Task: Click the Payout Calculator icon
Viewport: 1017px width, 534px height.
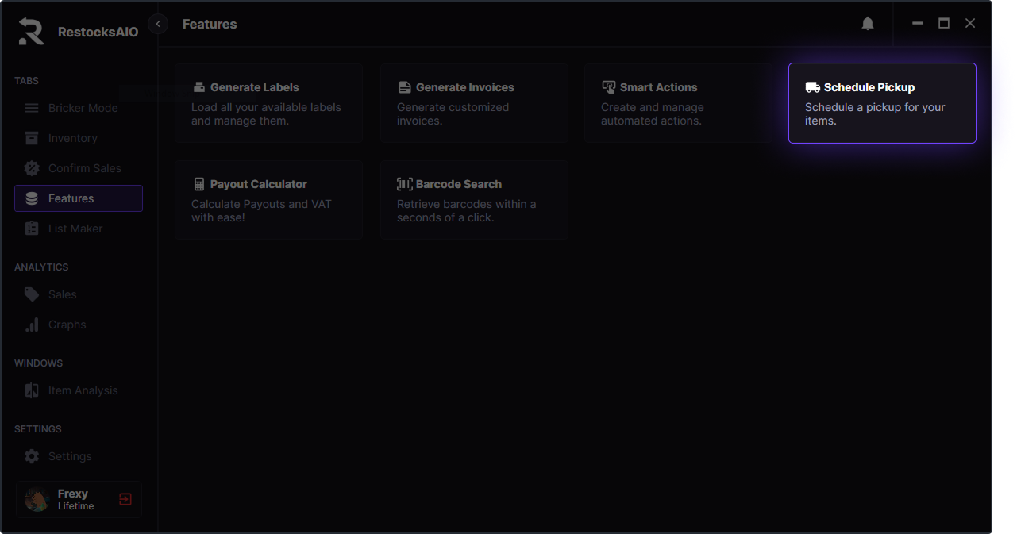Action: pyautogui.click(x=199, y=184)
